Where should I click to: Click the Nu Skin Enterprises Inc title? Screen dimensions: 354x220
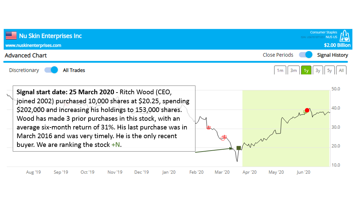[50, 36]
